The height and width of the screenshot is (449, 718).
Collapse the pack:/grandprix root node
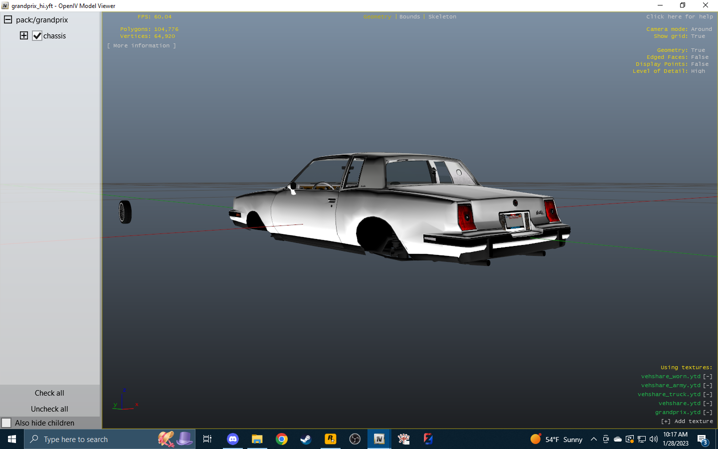(x=8, y=20)
